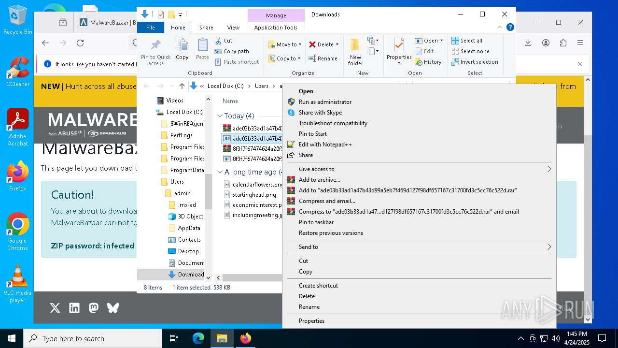Click Paste shortcut in ribbon
This screenshot has width=618, height=348.
(x=237, y=62)
